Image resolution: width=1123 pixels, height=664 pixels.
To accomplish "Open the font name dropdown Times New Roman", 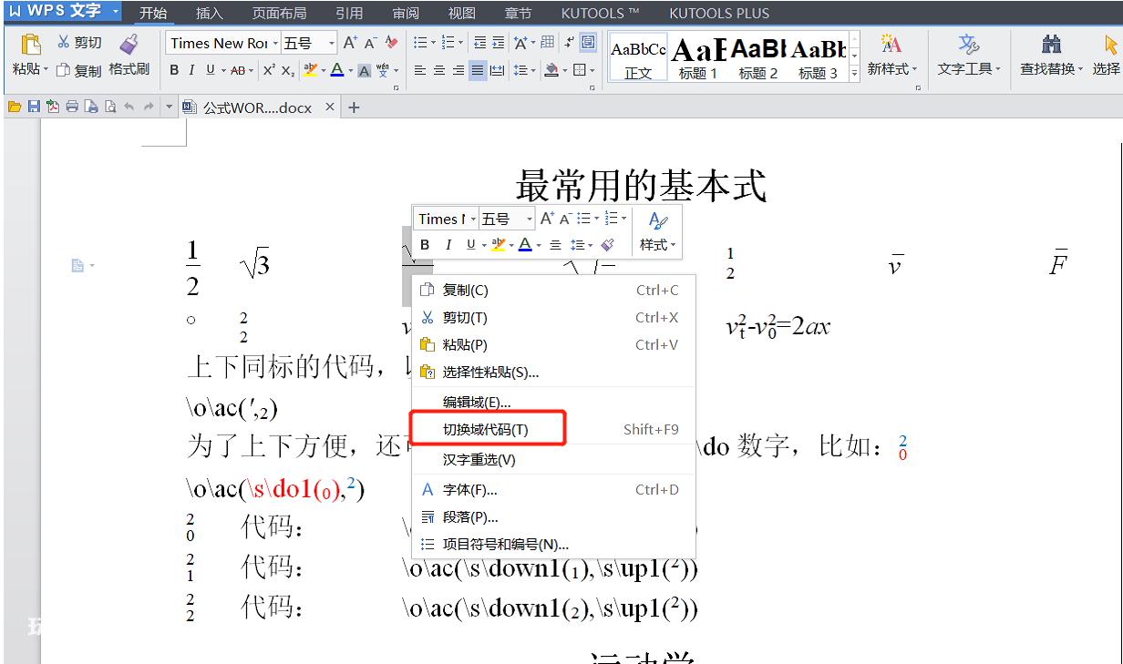I will pos(273,43).
